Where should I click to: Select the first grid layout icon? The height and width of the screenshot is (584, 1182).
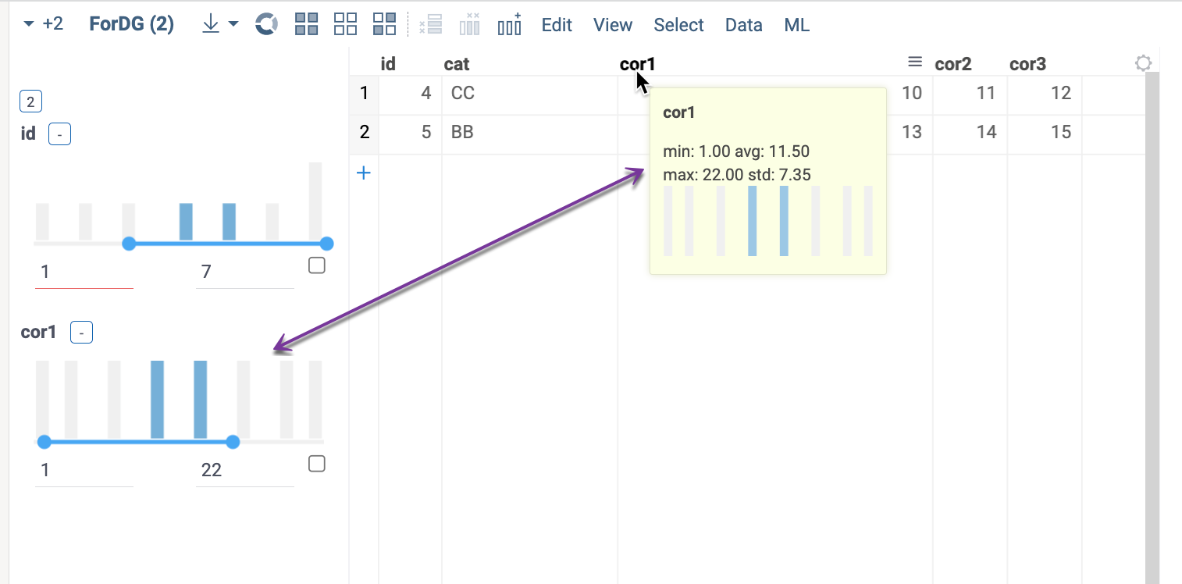point(306,24)
